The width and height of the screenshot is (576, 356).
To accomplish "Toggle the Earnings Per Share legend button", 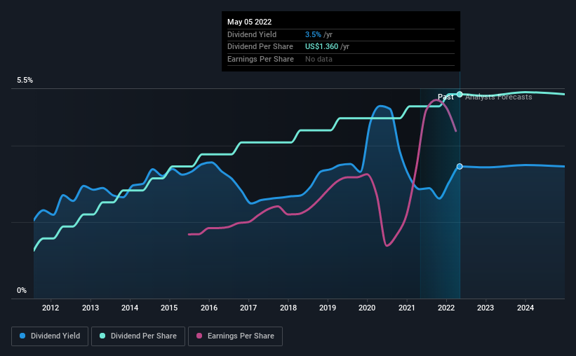I will pos(235,336).
